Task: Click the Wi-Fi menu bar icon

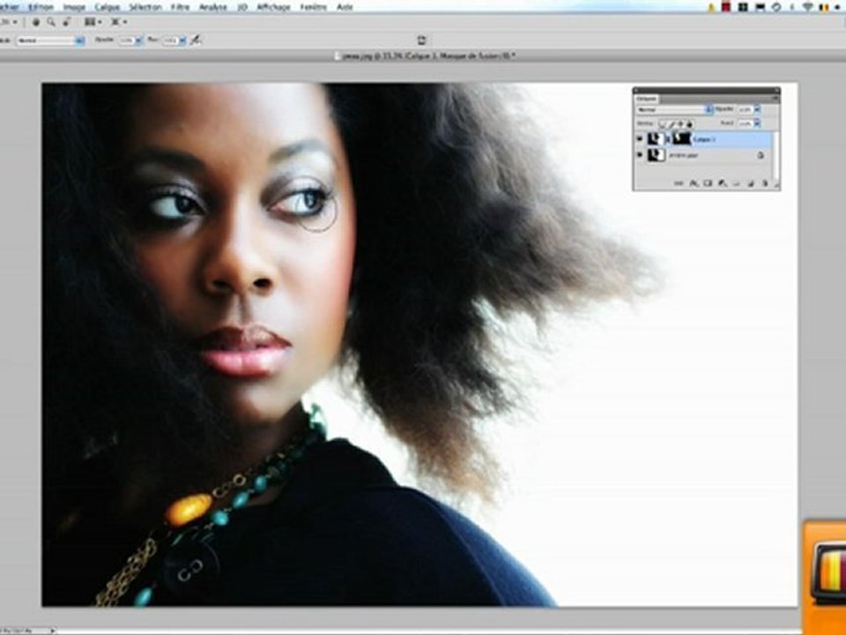Action: point(808,7)
